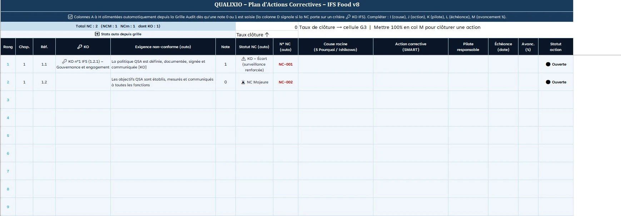Image resolution: width=621 pixels, height=216 pixels.
Task: Select the Statut action header
Action: coord(556,47)
